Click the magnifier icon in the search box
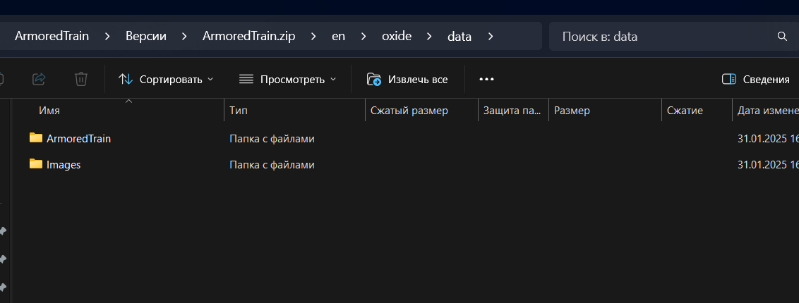Image resolution: width=799 pixels, height=303 pixels. click(782, 36)
